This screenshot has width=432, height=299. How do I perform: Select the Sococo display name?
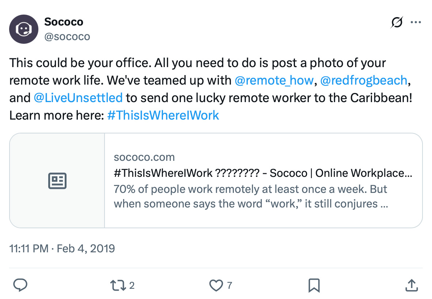click(64, 22)
